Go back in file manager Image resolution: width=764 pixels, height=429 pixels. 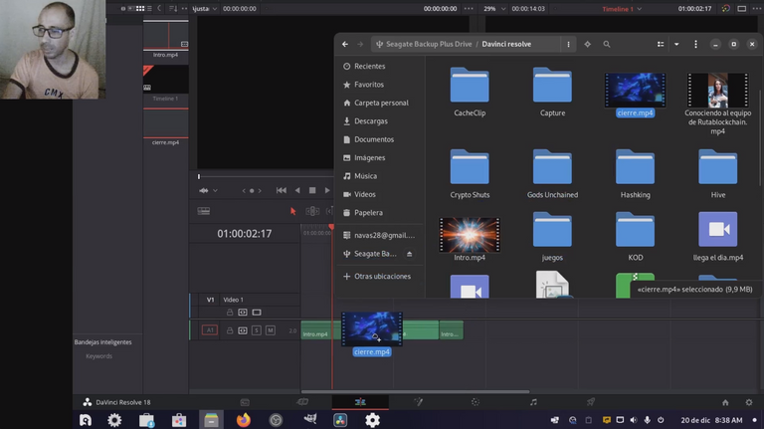pyautogui.click(x=345, y=45)
